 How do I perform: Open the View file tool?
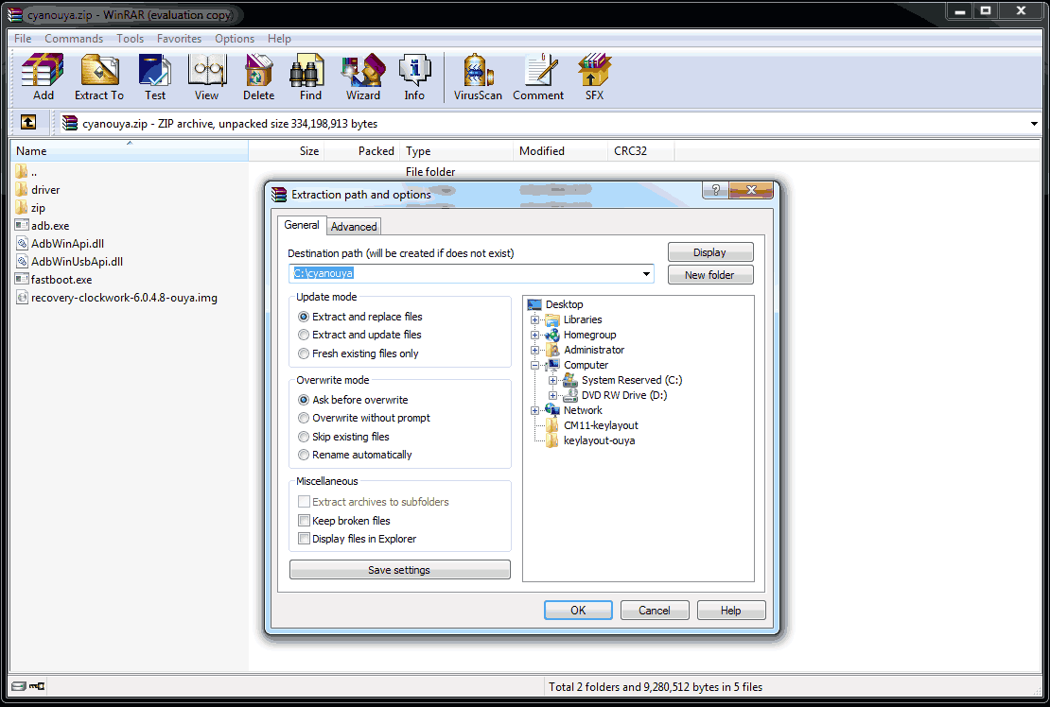point(206,77)
